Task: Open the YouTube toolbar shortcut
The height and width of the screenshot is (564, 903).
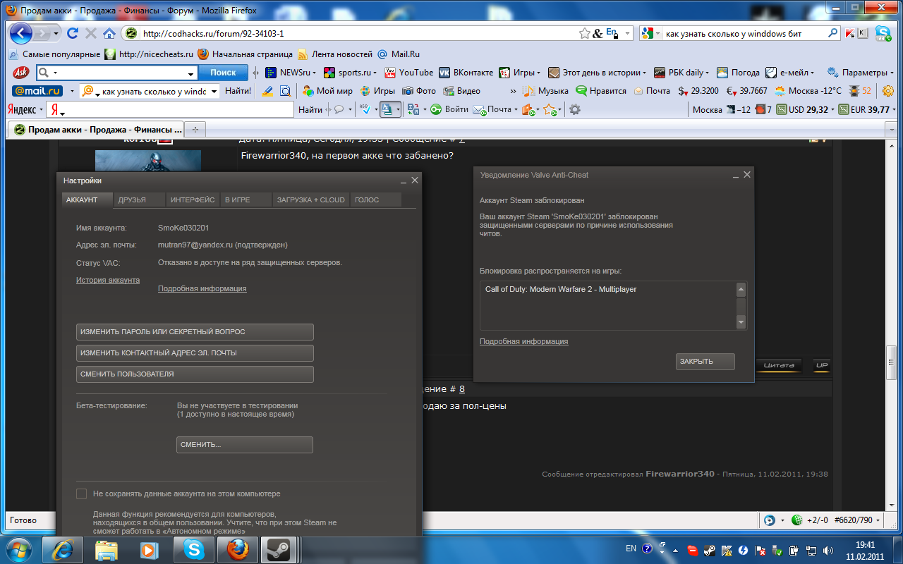Action: tap(409, 73)
